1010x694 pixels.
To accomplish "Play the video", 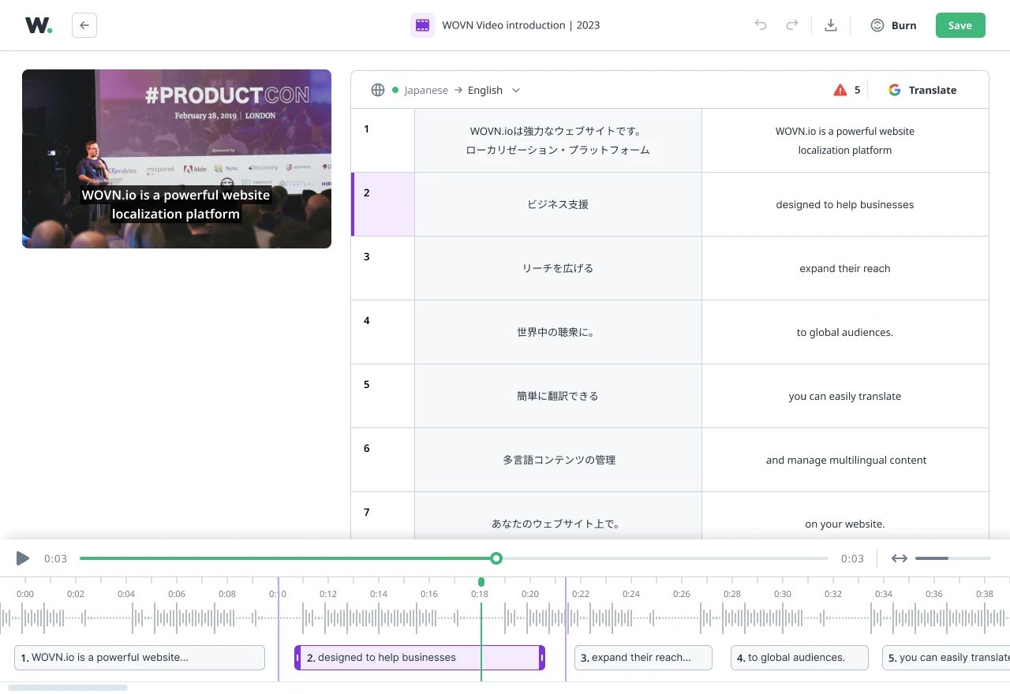I will pyautogui.click(x=23, y=558).
